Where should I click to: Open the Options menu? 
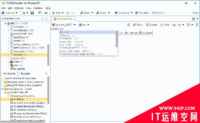click(x=19, y=8)
